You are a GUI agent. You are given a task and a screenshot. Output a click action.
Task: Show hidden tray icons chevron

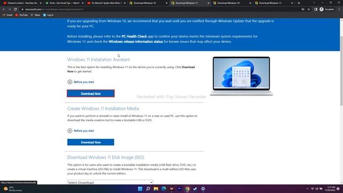coord(307,189)
